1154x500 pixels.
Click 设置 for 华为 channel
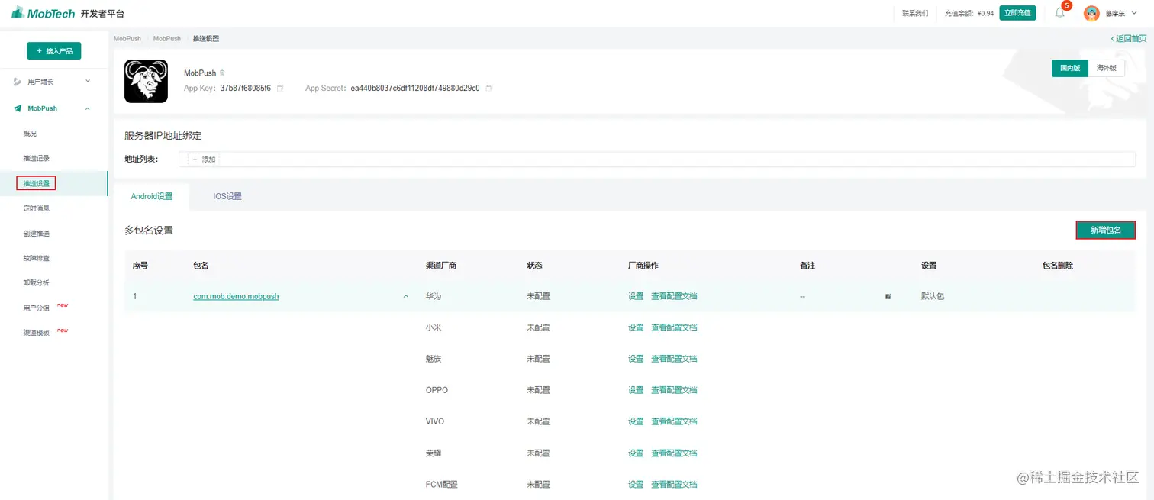pos(636,296)
